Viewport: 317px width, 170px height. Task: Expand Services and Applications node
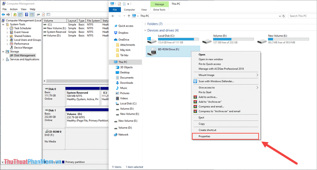[x=3, y=60]
